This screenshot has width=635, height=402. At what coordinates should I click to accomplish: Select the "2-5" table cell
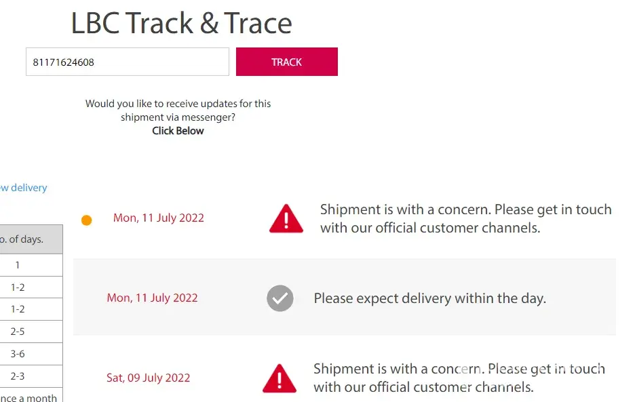pos(18,331)
